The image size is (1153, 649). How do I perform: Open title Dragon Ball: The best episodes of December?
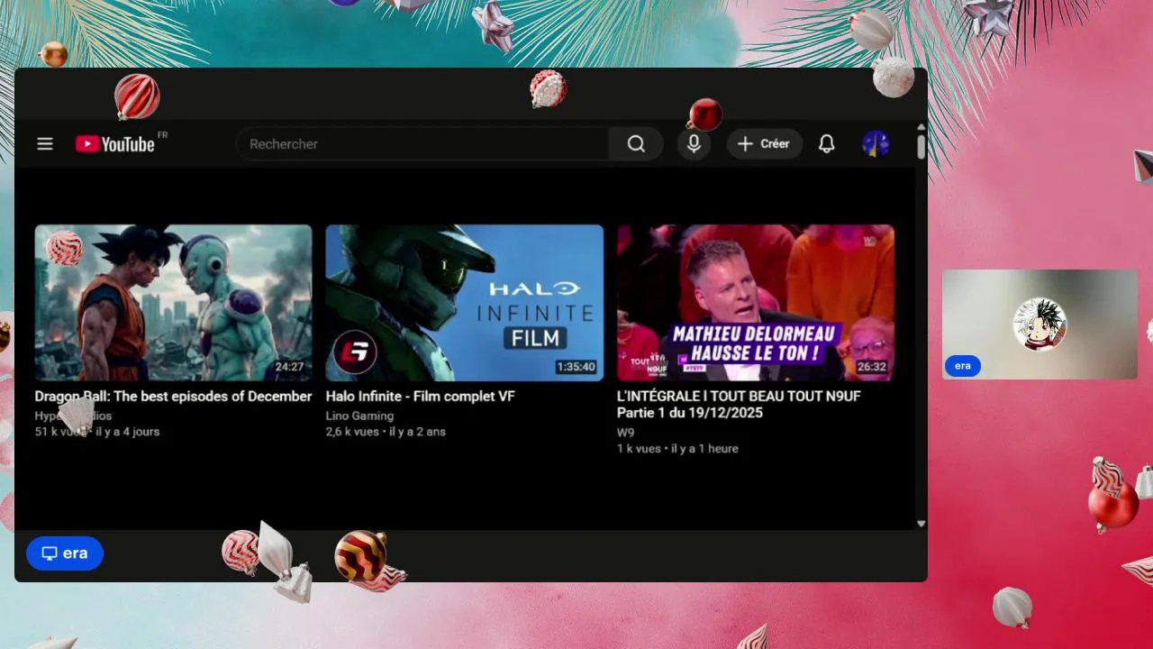click(173, 397)
